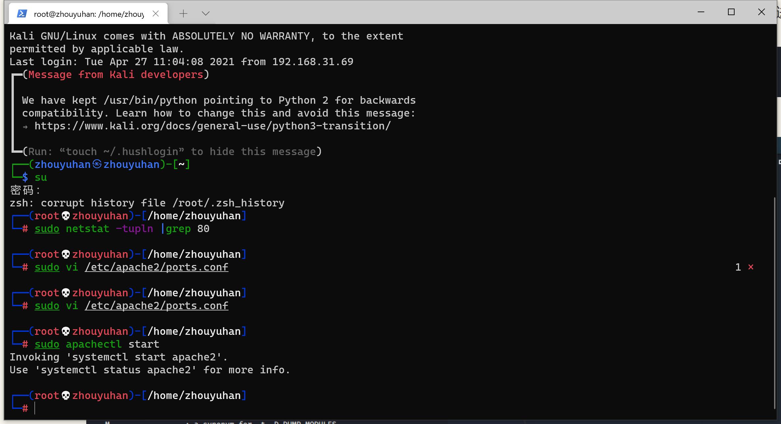
Task: Click the 'touch ~/.hushlogin' hint line
Action: pyautogui.click(x=172, y=151)
